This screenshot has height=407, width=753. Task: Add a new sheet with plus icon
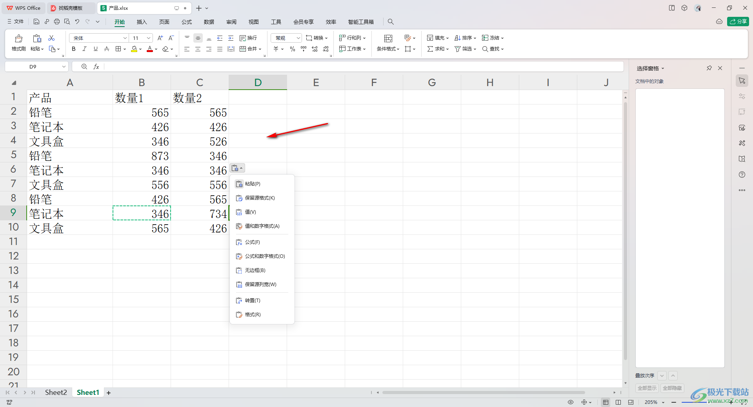coord(109,393)
